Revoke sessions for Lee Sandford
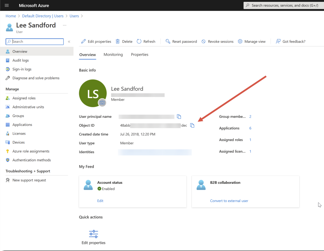This screenshot has width=324, height=251. pyautogui.click(x=217, y=41)
